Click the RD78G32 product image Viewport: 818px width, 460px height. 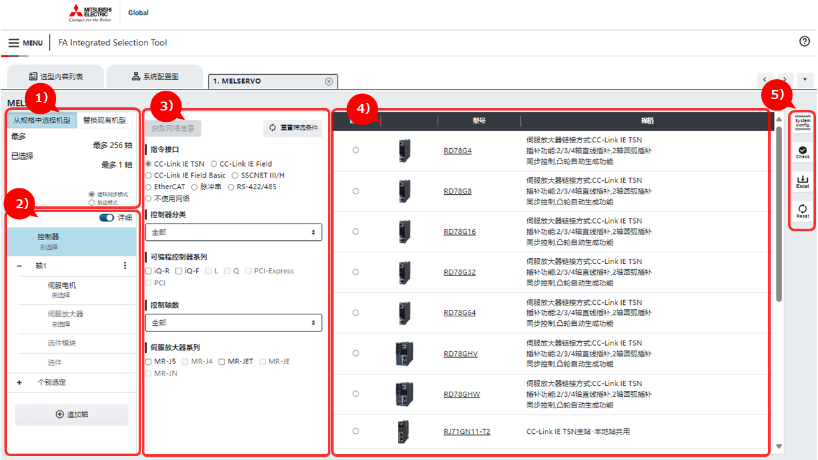(x=404, y=272)
